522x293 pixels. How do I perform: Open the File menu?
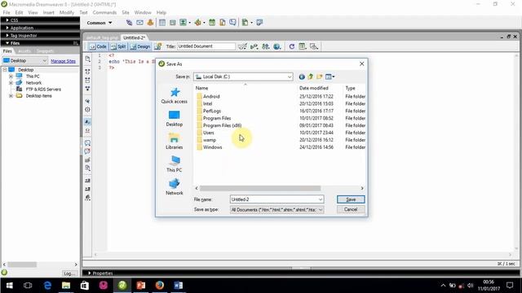pos(7,12)
